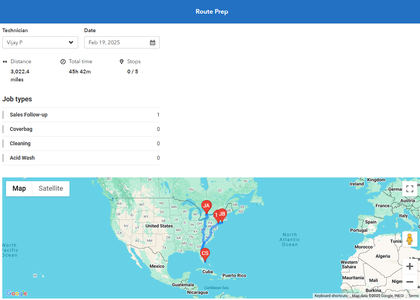
Task: Switch to Map view type
Action: click(x=19, y=188)
